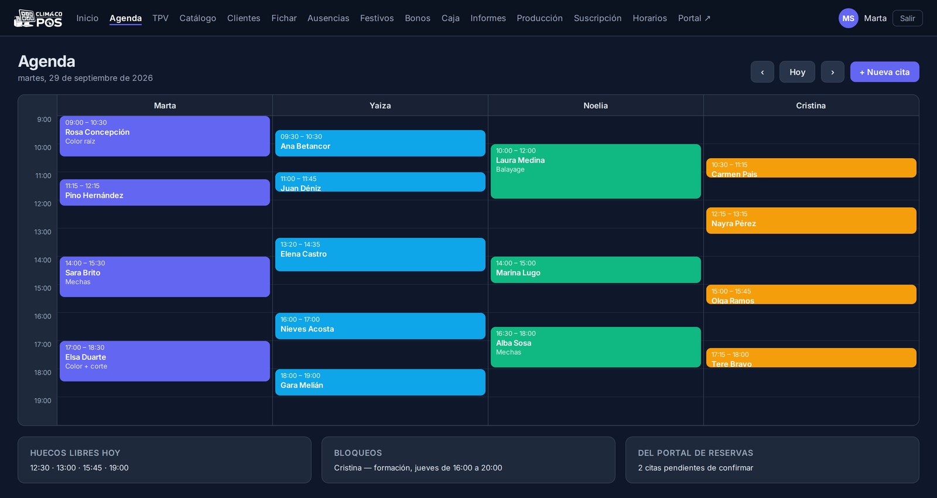This screenshot has width=937, height=498.
Task: View Informes page
Action: pyautogui.click(x=488, y=18)
